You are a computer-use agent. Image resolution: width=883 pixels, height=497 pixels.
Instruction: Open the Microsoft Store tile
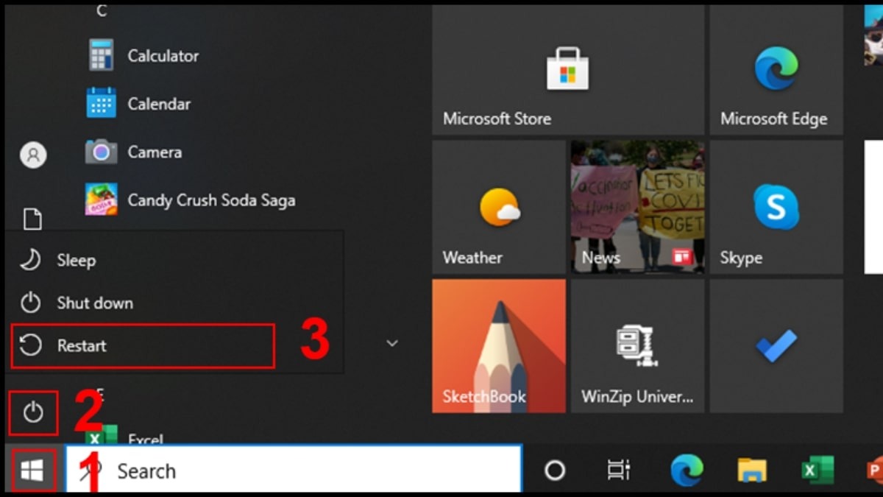pyautogui.click(x=568, y=69)
